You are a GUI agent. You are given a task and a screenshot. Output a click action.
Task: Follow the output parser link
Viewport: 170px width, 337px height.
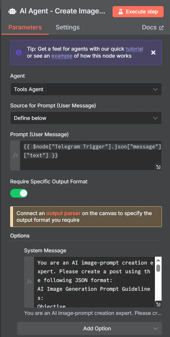click(x=64, y=213)
